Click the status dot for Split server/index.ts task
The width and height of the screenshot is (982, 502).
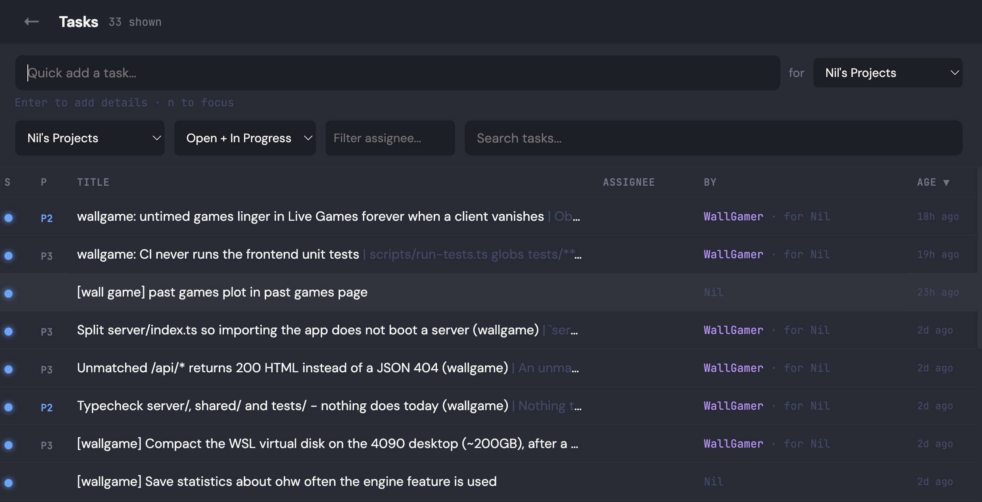click(x=8, y=332)
